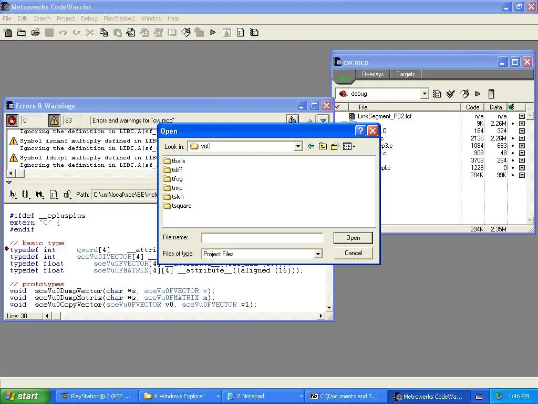538x404 pixels.
Task: Toggle the warnings triangle filter button
Action: 54,120
